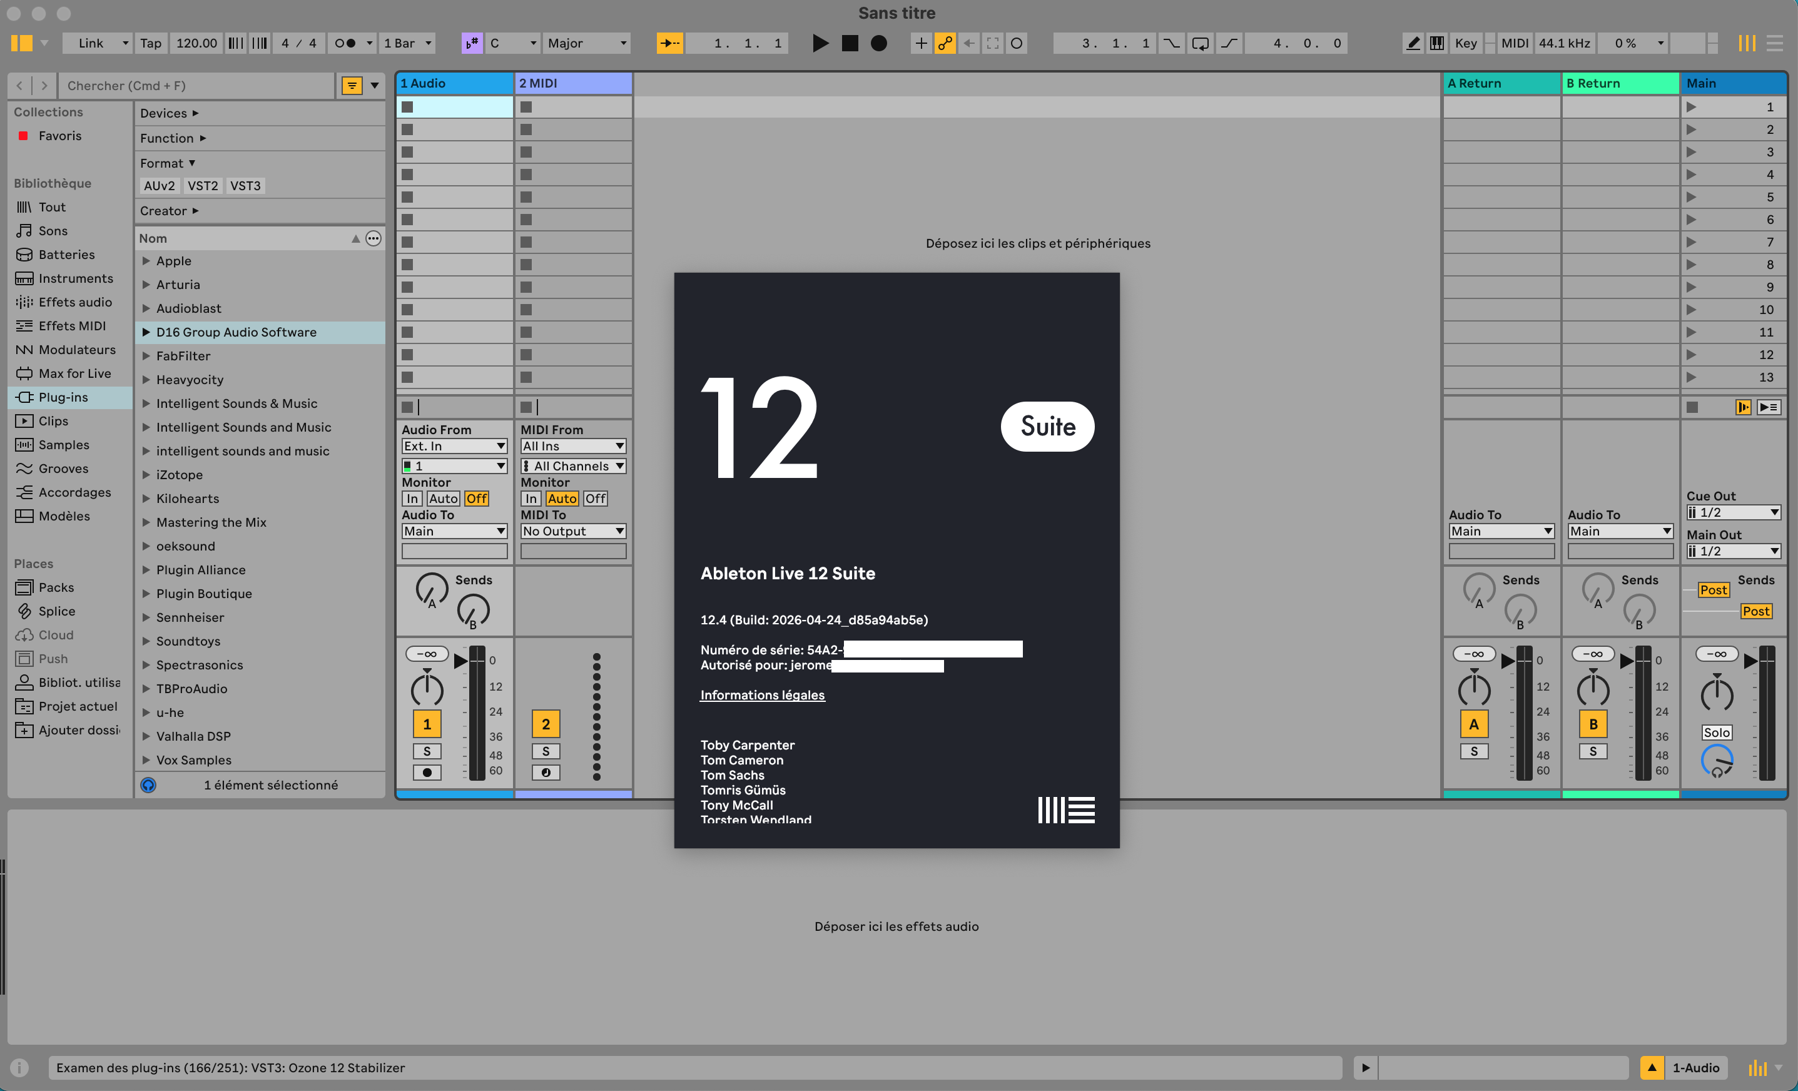Open the 1 Bar quantization dropdown
Viewport: 1798px width, 1091px height.
pos(408,43)
